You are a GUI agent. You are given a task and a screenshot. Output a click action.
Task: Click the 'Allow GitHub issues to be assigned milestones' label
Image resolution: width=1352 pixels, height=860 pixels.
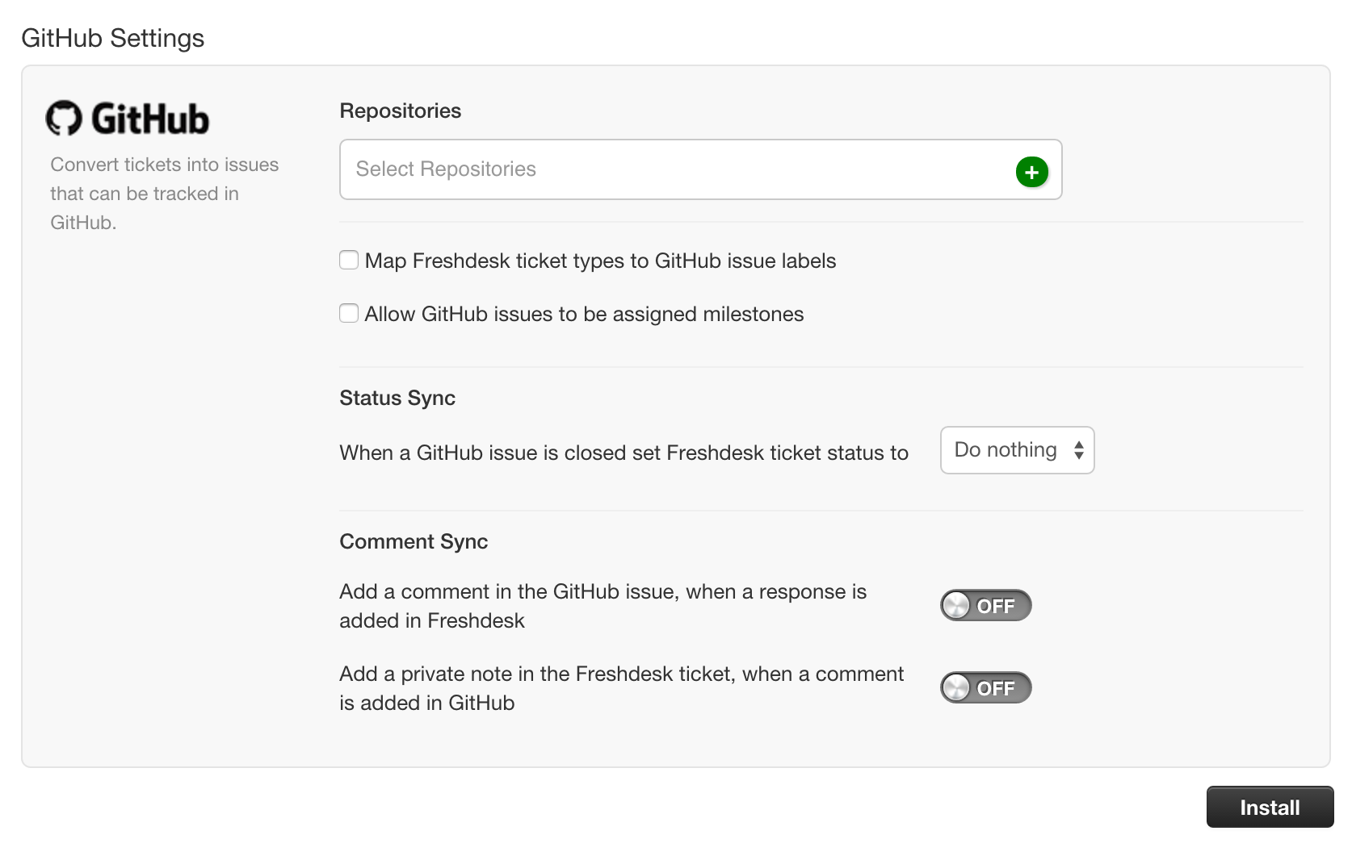pos(584,314)
